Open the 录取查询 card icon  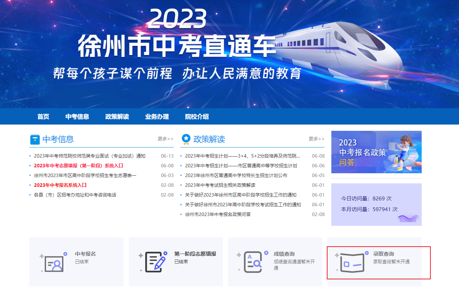pos(352,262)
